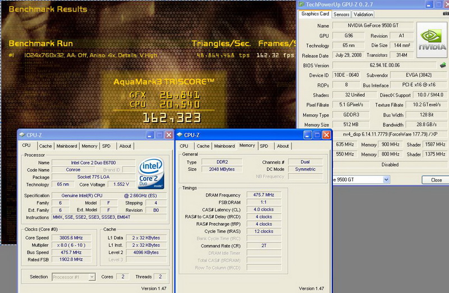Screen dimensions: 449x293
Task: Open About tab in right CPU-Z window
Action: tap(283, 146)
